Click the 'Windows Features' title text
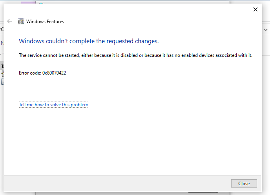270x195 pixels. coord(45,22)
